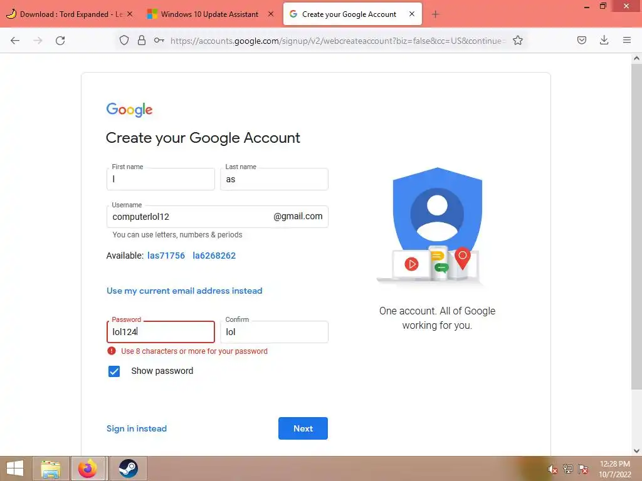Click the network tray icon

pyautogui.click(x=567, y=469)
